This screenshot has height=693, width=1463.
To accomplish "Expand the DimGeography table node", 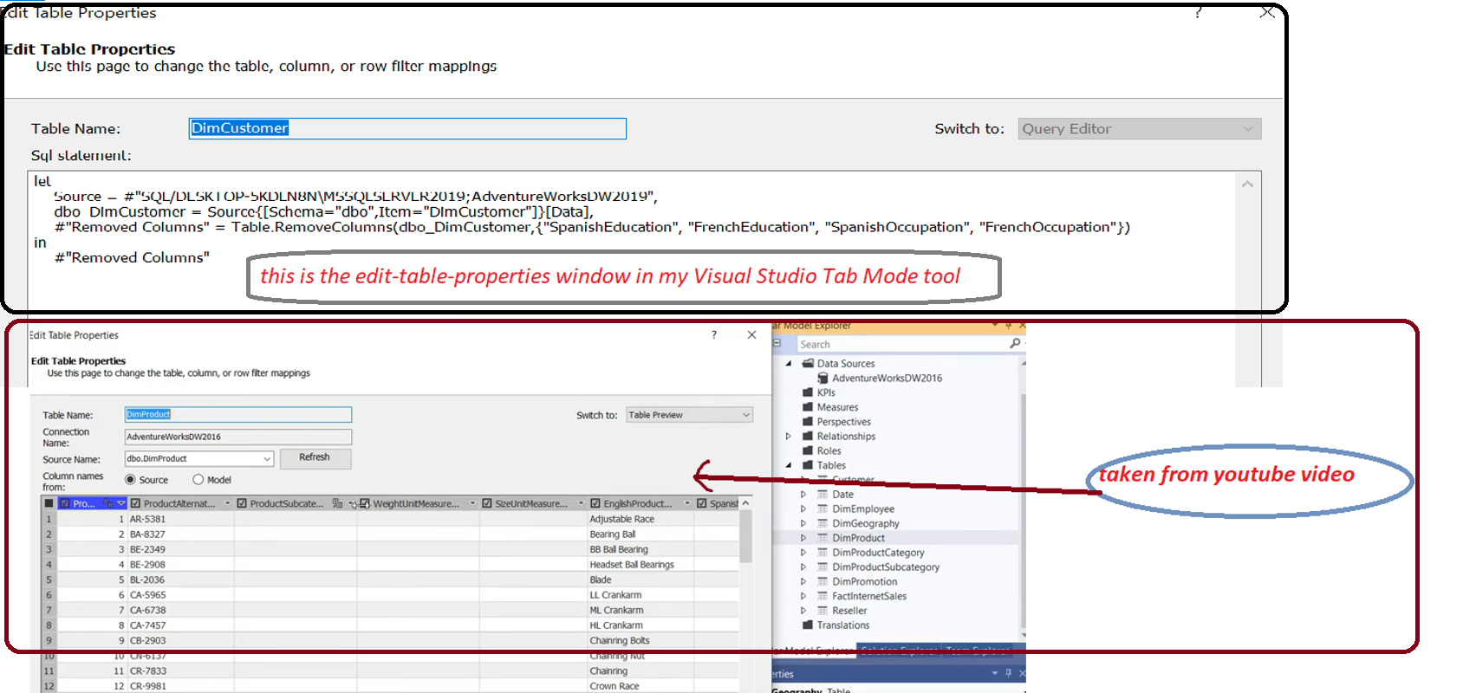I will [x=803, y=523].
